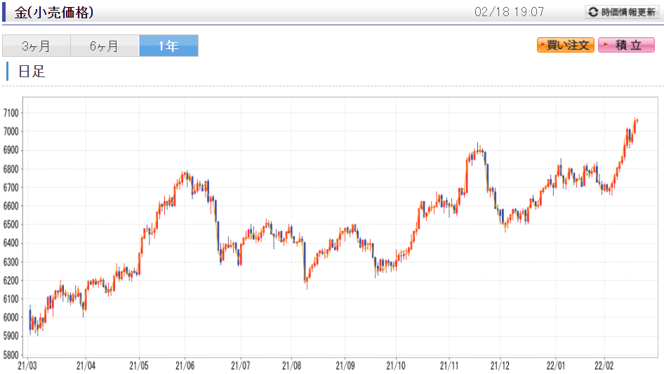Image resolution: width=664 pixels, height=374 pixels.
Task: Click the 金(小売価格) heading text
Action: click(x=54, y=13)
